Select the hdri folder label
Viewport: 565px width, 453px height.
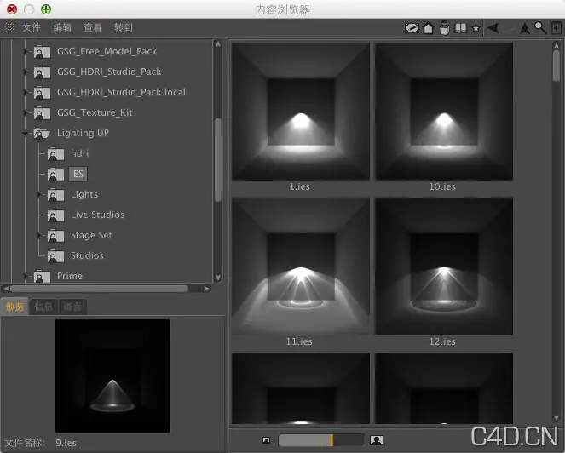click(79, 154)
